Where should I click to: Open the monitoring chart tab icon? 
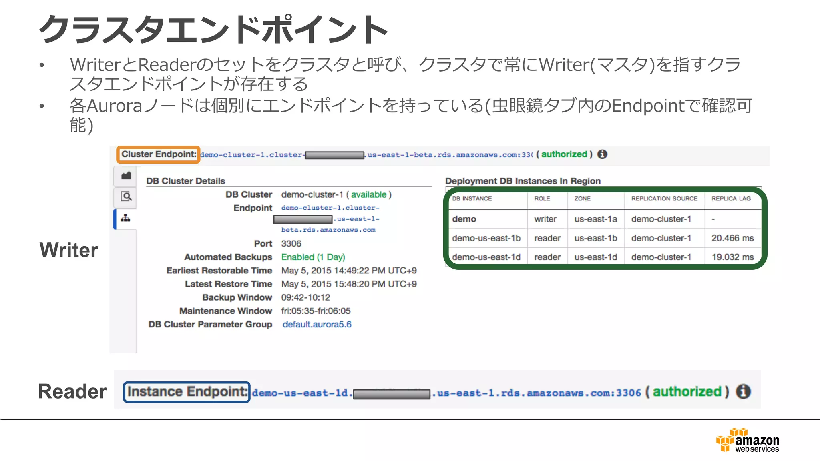[x=126, y=176]
